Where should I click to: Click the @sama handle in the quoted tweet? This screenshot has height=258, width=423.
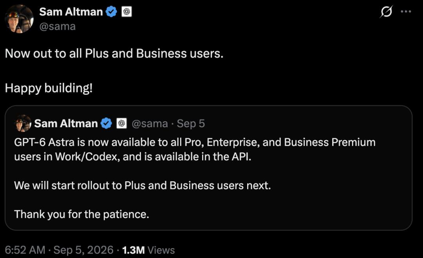click(150, 124)
